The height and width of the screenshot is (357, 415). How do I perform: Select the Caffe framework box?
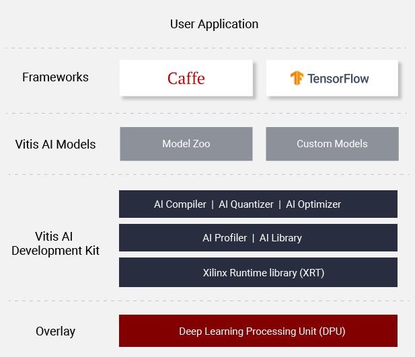click(x=186, y=78)
